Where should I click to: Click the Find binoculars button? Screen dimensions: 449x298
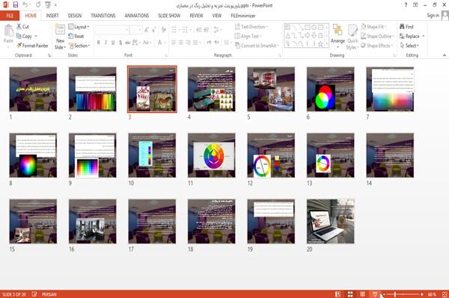click(406, 27)
